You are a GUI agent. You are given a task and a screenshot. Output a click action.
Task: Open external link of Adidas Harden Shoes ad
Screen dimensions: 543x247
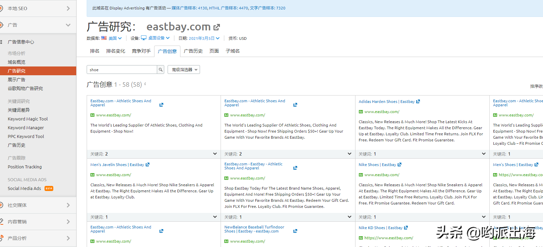(418, 101)
